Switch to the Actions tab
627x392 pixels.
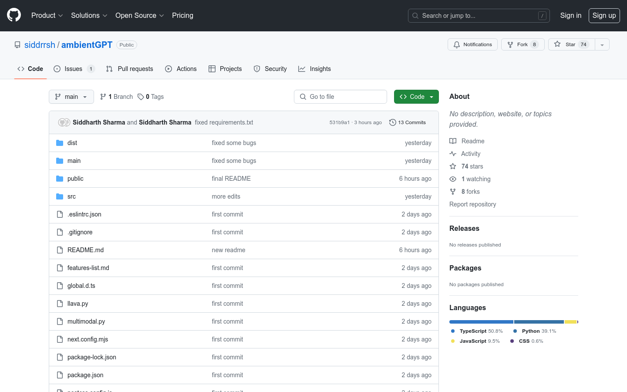pyautogui.click(x=181, y=69)
